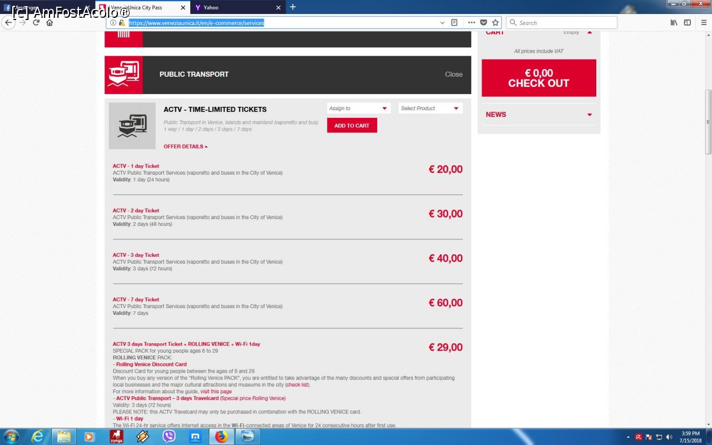Click the red Public Transport boat icon
This screenshot has height=445, width=712.
pyautogui.click(x=123, y=75)
